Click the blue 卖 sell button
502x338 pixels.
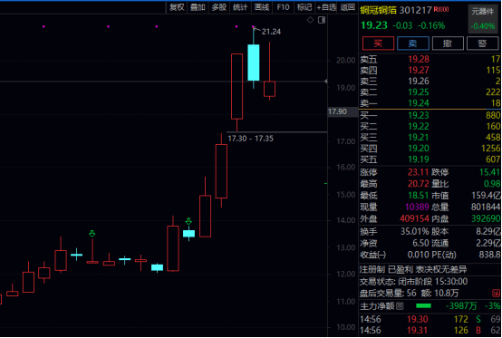pos(413,43)
